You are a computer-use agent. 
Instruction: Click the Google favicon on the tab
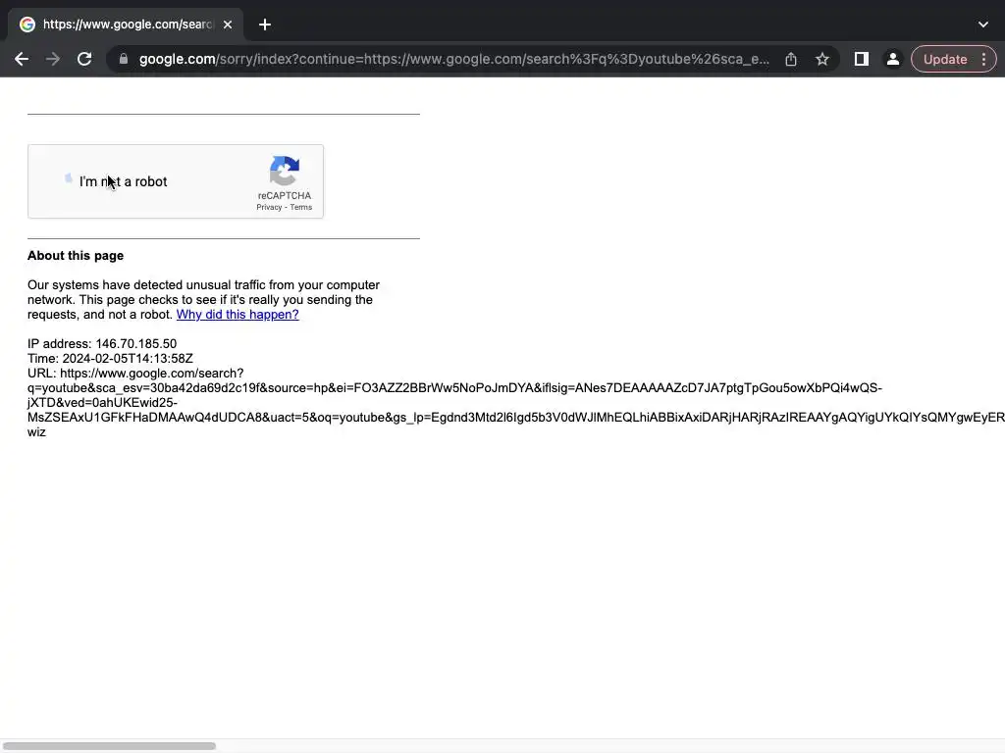[x=26, y=25]
